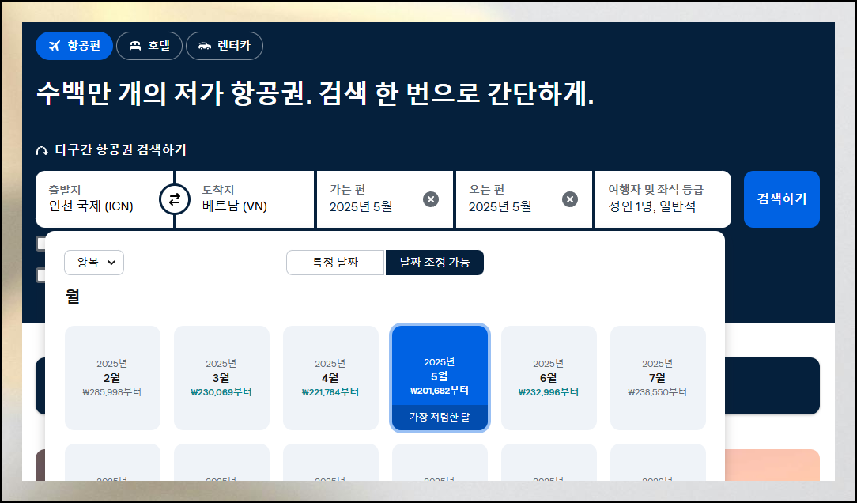Viewport: 857px width, 503px height.
Task: Choose 2025년 7월 month card
Action: (658, 378)
